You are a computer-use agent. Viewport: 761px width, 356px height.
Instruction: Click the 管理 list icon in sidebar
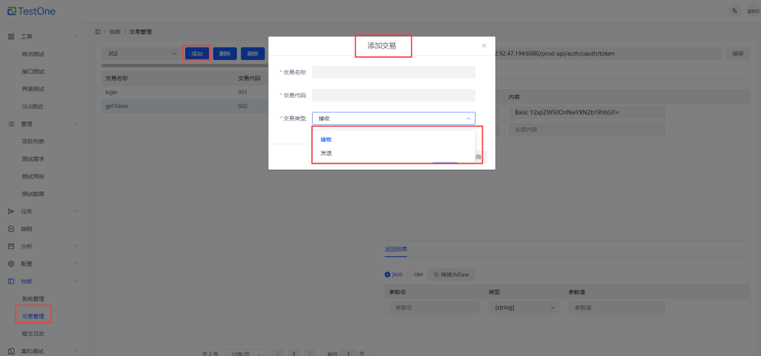tap(11, 124)
